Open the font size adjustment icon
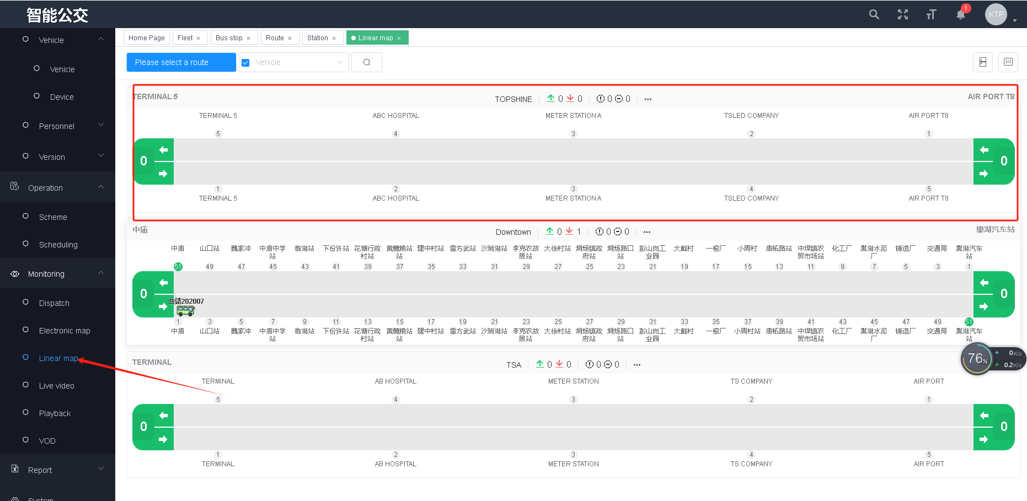Image resolution: width=1027 pixels, height=501 pixels. [x=931, y=14]
